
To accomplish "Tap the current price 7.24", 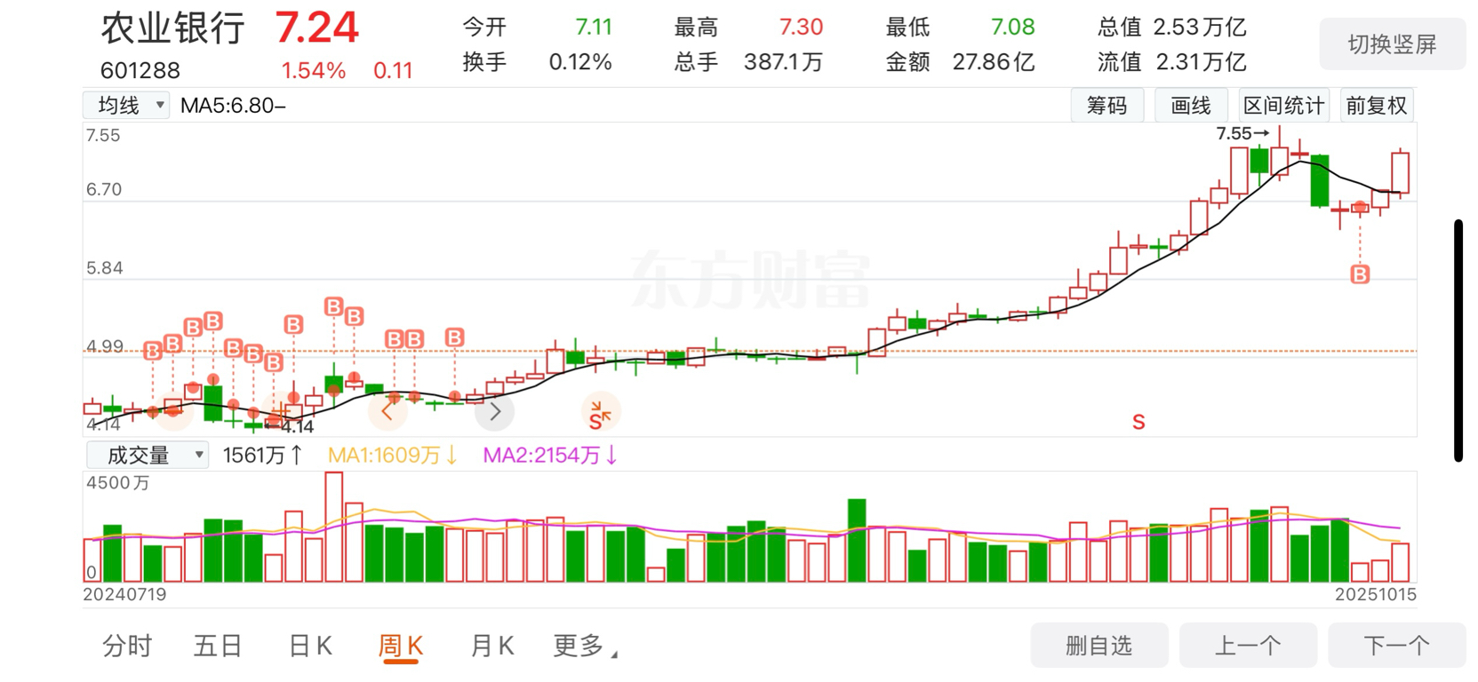I will point(316,28).
